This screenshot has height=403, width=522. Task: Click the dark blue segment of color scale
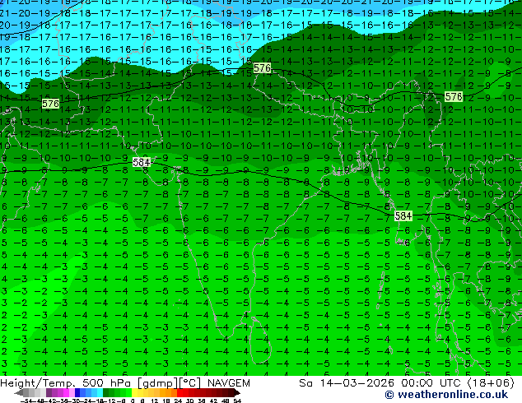click(77, 392)
